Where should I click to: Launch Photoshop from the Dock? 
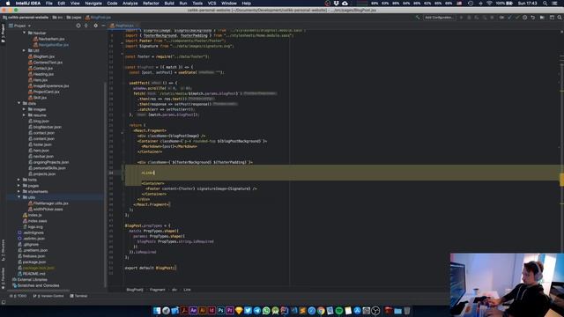[221, 311]
